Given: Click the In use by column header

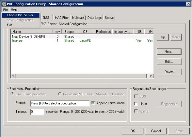Looking at the screenshot, I should click(123, 32).
